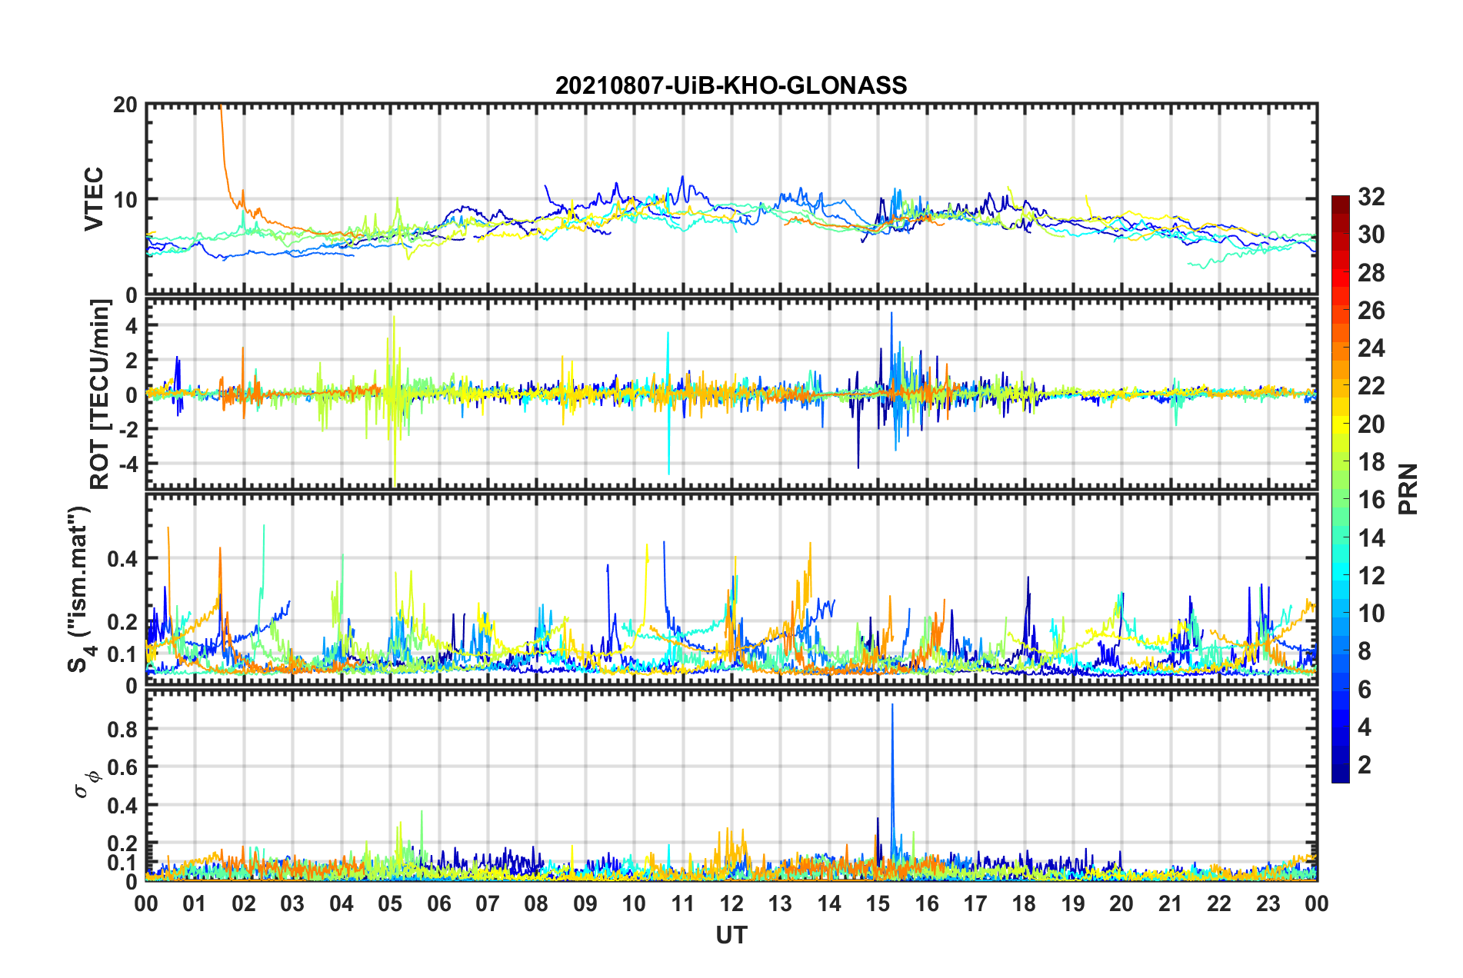Select tick 14 on the PRN colorbar
Screen dimensions: 1463x978
coord(1371,538)
